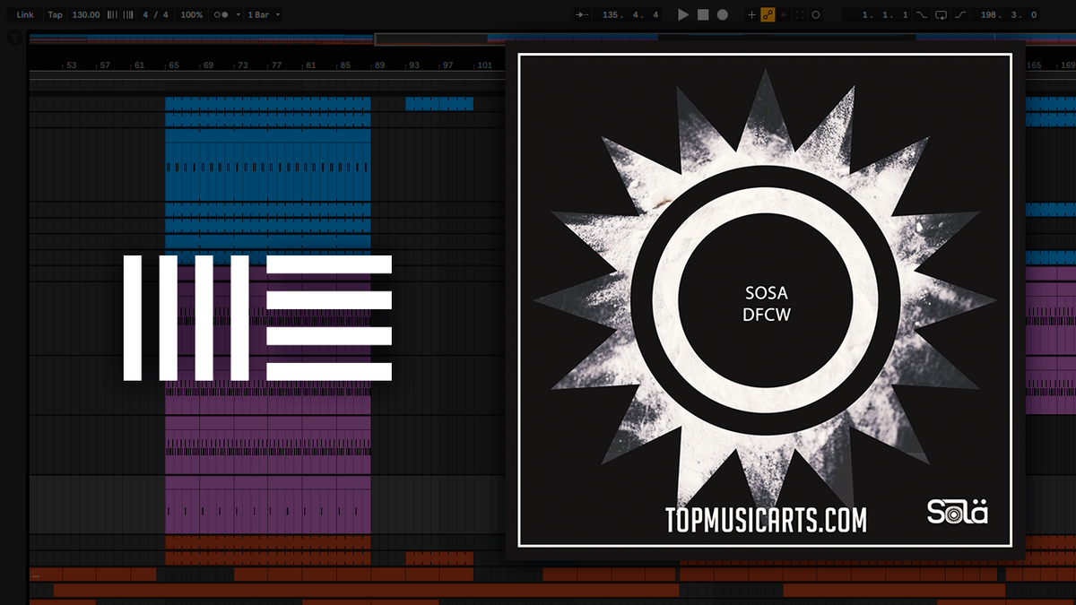Toggle Punch-Out at loop end

[960, 14]
